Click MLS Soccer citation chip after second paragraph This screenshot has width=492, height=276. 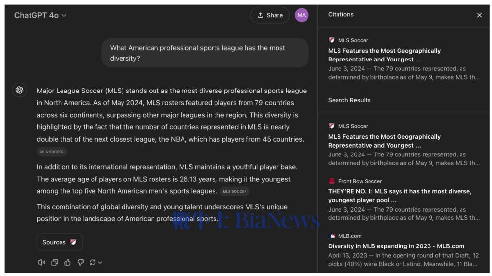click(235, 191)
